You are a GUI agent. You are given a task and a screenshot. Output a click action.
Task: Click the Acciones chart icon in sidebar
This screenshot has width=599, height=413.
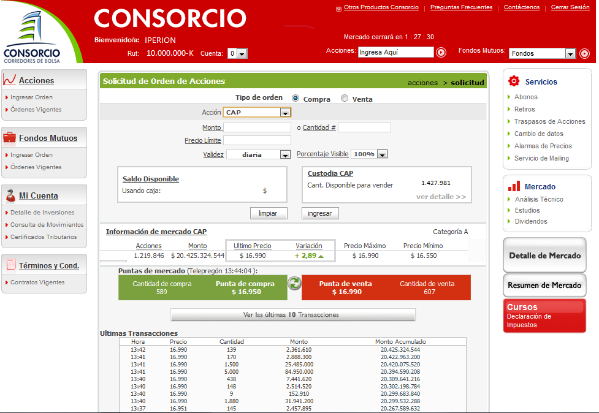coord(10,80)
